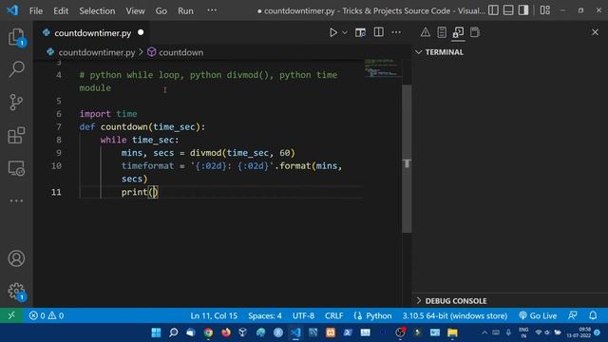Expand the DEBUG CONSOLE section chevron
Viewport: 608px width, 342px height.
tap(418, 300)
